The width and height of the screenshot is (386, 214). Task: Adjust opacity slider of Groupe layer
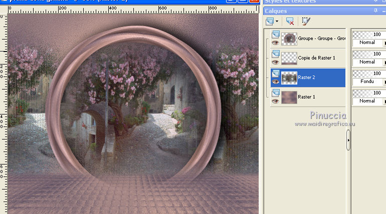pos(368,34)
